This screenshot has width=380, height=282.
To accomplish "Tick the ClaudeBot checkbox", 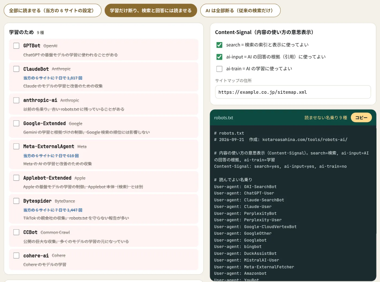I will click(16, 69).
